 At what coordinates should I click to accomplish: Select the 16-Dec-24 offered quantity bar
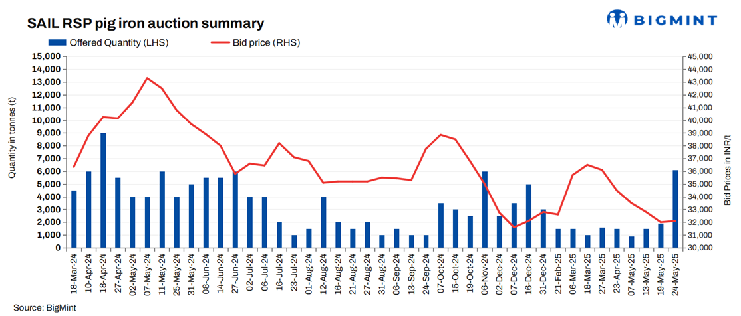click(529, 216)
